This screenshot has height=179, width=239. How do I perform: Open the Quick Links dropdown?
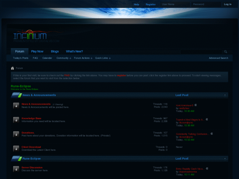(x=103, y=58)
